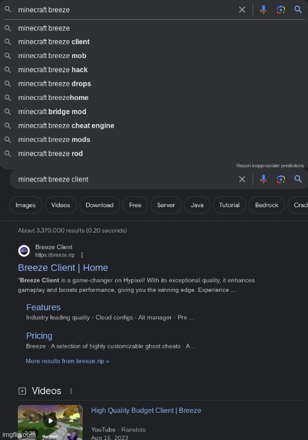The height and width of the screenshot is (440, 308).
Task: Click microphone icon in lower search bar
Action: click(x=263, y=179)
